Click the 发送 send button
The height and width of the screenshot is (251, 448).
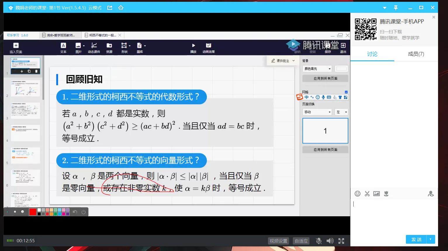[416, 239]
